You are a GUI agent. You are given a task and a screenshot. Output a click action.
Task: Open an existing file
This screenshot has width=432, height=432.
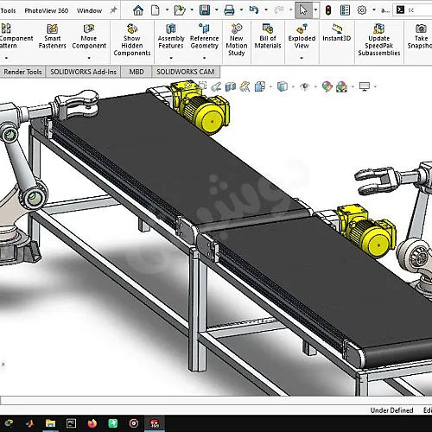tap(180, 10)
